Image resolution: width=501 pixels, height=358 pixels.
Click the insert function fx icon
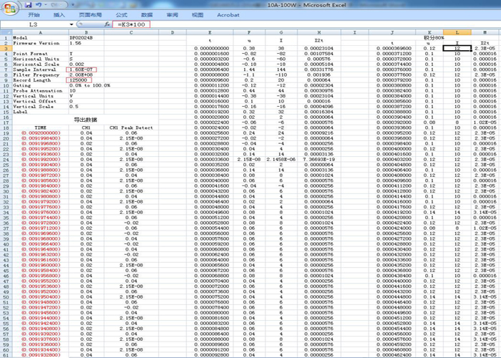[107, 24]
